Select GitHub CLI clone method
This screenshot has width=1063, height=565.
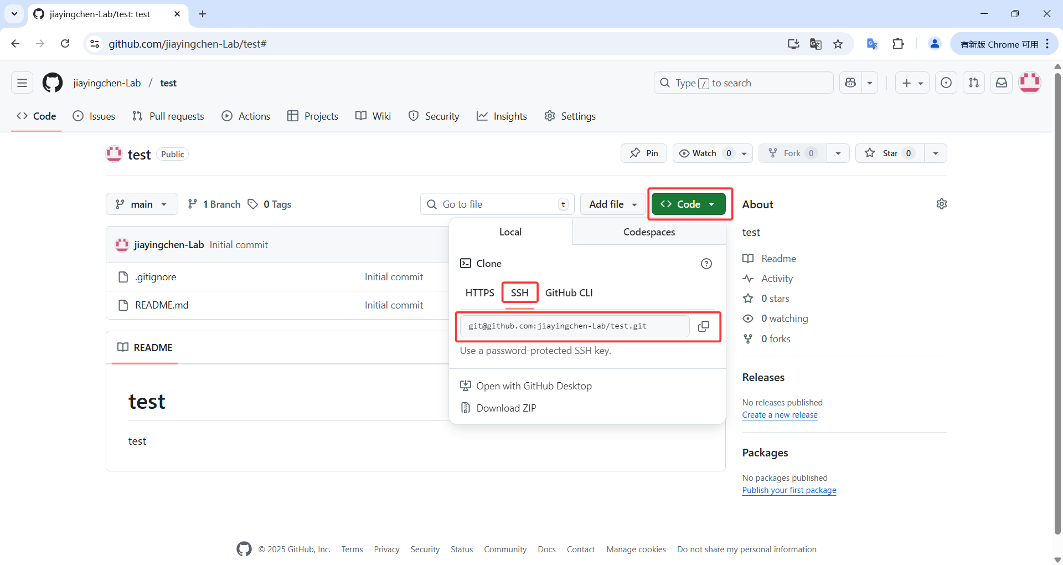coord(569,292)
